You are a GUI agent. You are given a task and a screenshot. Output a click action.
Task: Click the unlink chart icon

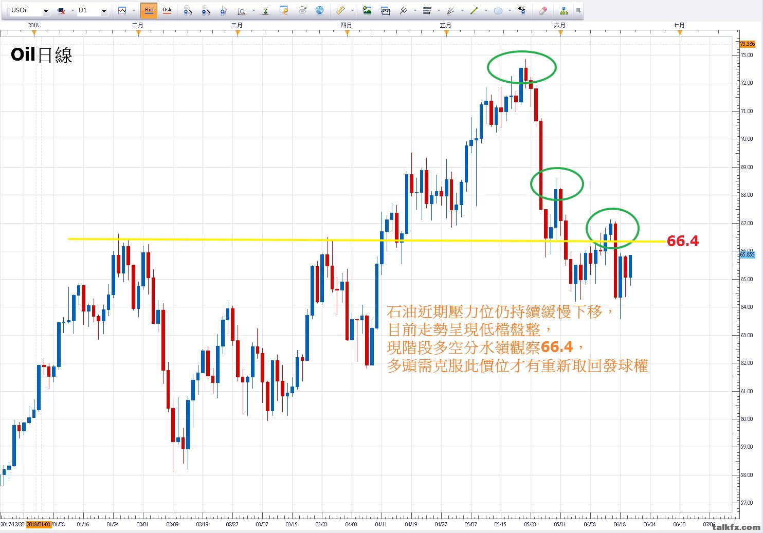pos(61,10)
